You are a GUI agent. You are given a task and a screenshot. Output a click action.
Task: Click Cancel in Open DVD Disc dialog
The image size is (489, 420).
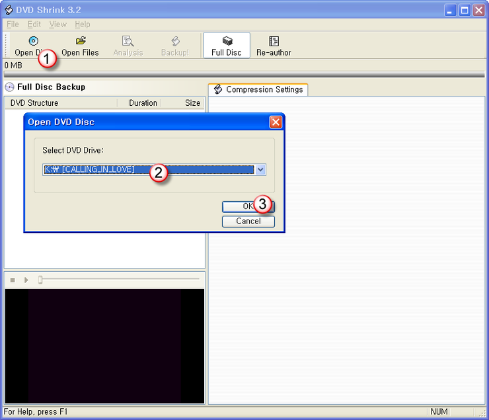tap(248, 221)
